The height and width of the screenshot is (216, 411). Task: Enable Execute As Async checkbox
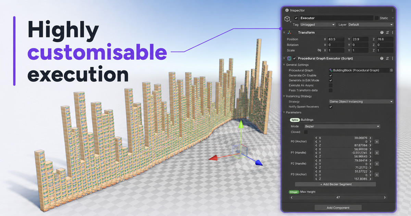(331, 85)
